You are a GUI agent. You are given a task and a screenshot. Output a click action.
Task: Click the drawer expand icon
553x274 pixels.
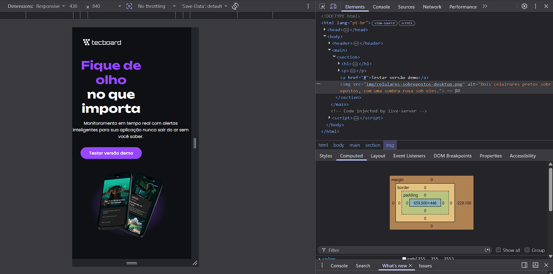(x=535, y=265)
